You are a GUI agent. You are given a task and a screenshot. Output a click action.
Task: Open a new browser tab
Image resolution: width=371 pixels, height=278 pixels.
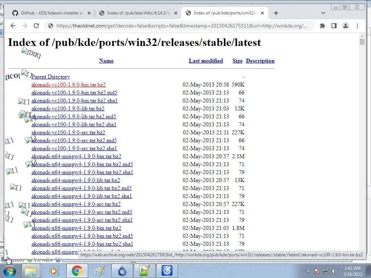pyautogui.click(x=276, y=13)
